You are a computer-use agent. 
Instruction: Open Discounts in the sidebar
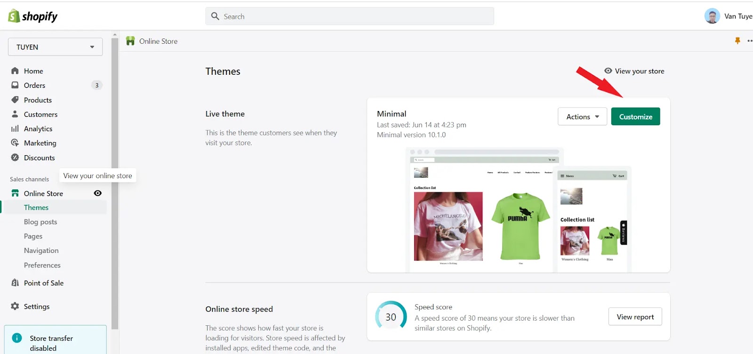click(39, 157)
